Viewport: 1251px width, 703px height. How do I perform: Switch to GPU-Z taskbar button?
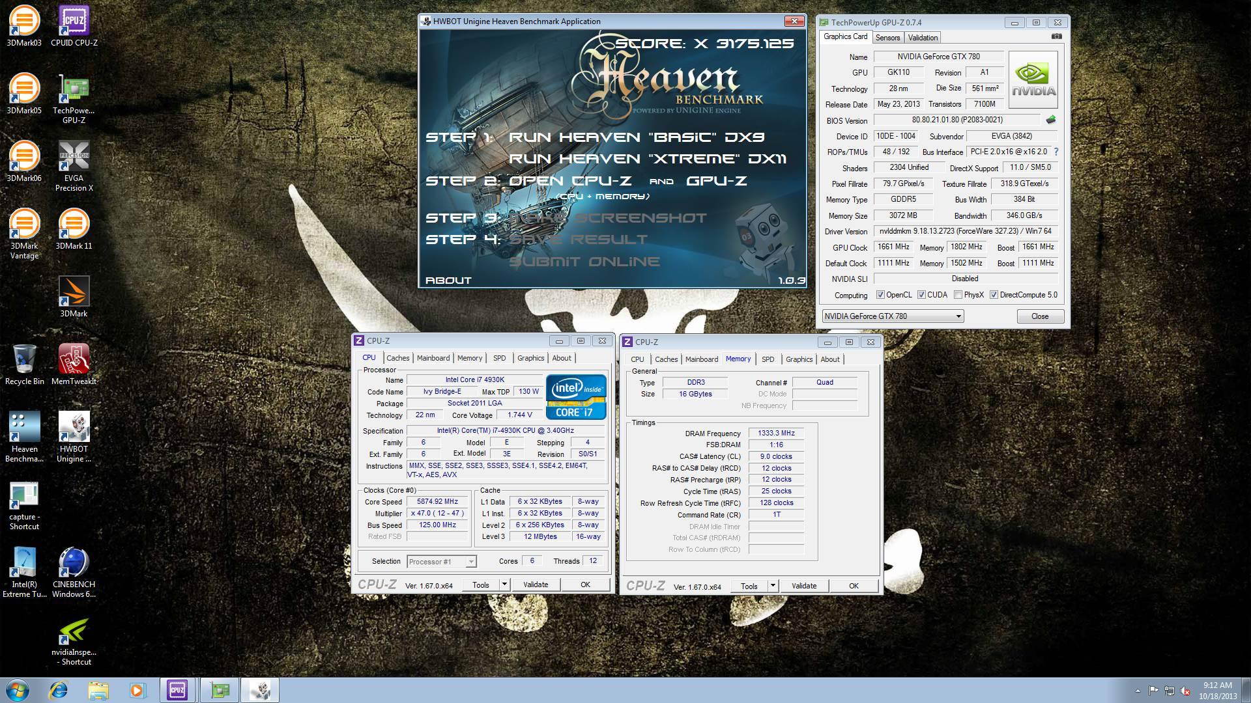(x=220, y=689)
